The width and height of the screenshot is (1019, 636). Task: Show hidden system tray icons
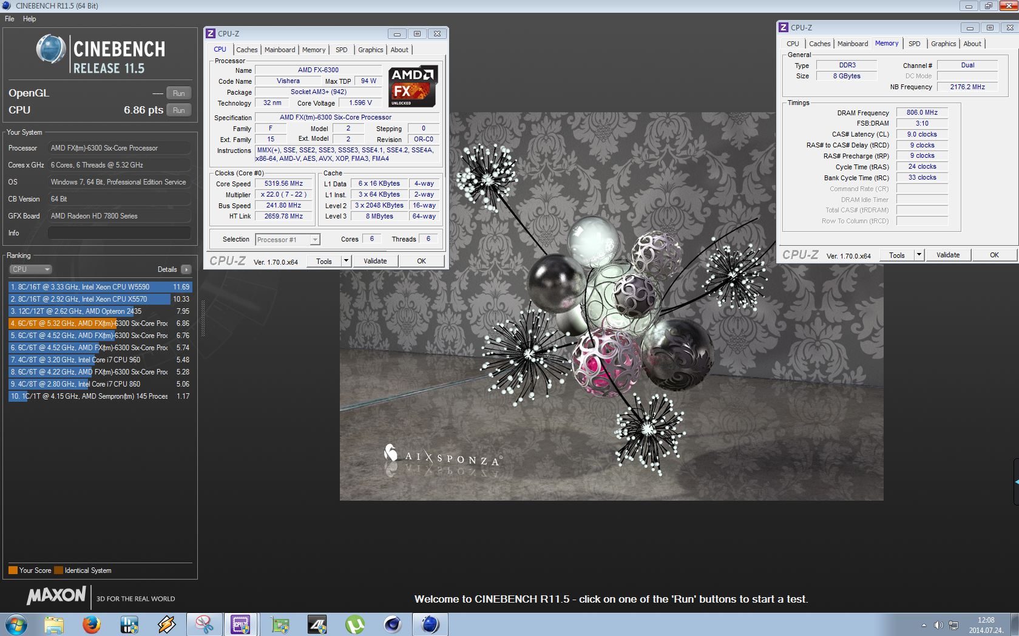[x=924, y=625]
